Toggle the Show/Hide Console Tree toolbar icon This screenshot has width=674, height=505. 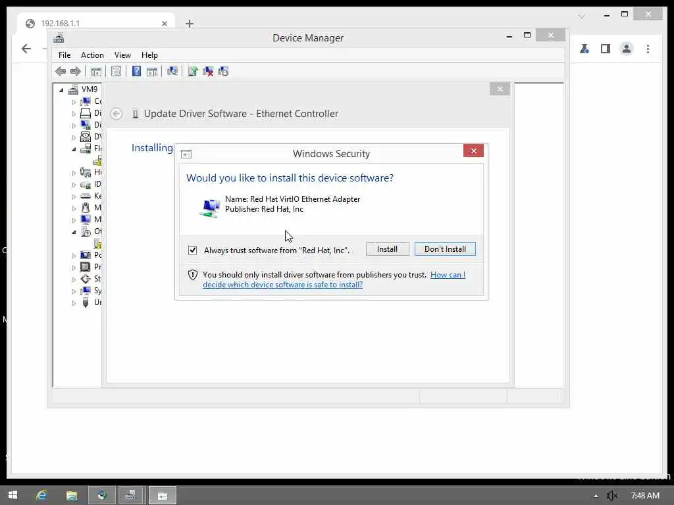point(96,71)
